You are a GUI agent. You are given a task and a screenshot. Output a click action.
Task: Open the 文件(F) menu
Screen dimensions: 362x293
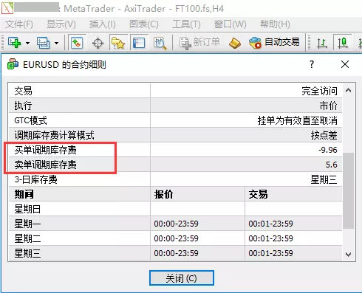pyautogui.click(x=19, y=24)
